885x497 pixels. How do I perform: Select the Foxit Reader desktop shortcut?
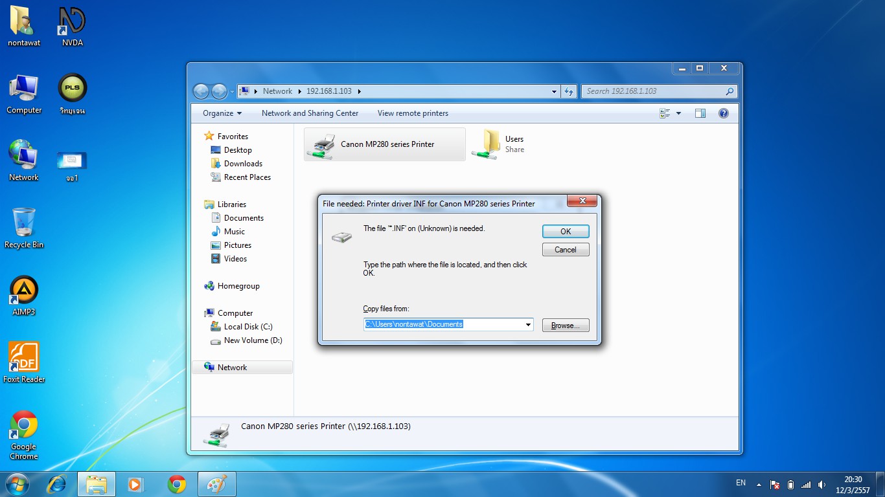pos(24,362)
